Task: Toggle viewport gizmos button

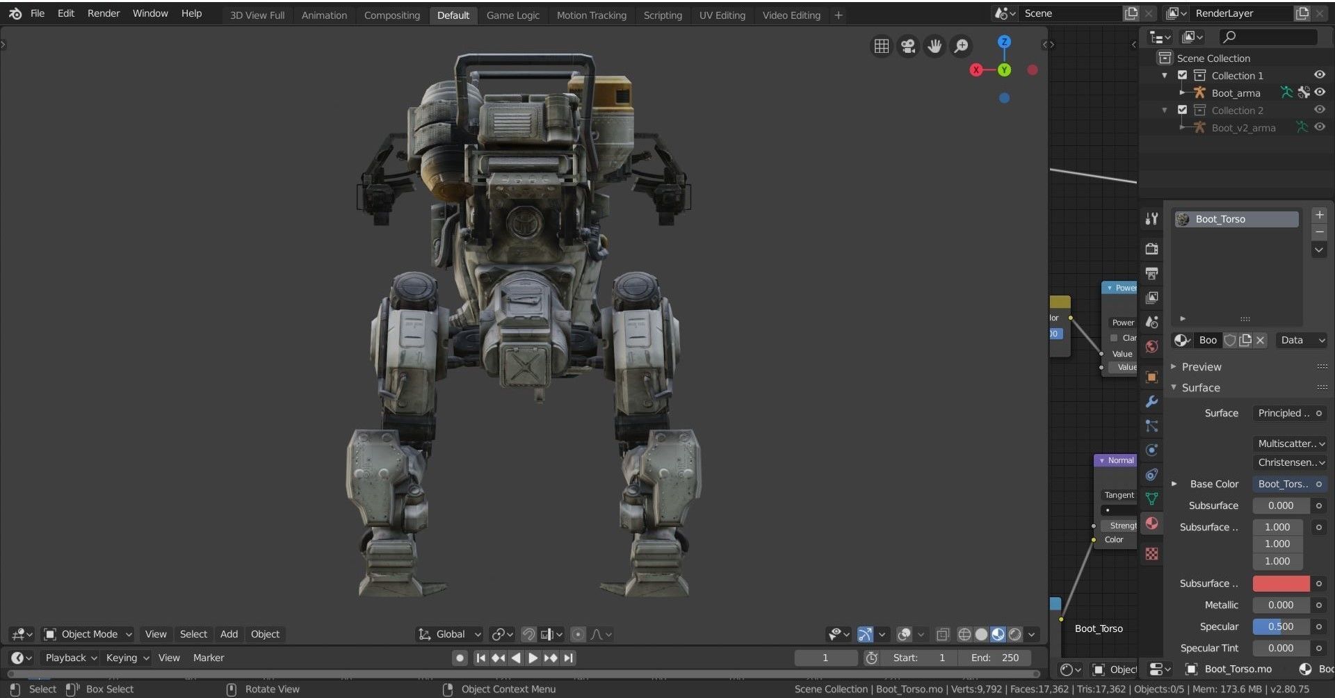Action: pyautogui.click(x=865, y=634)
